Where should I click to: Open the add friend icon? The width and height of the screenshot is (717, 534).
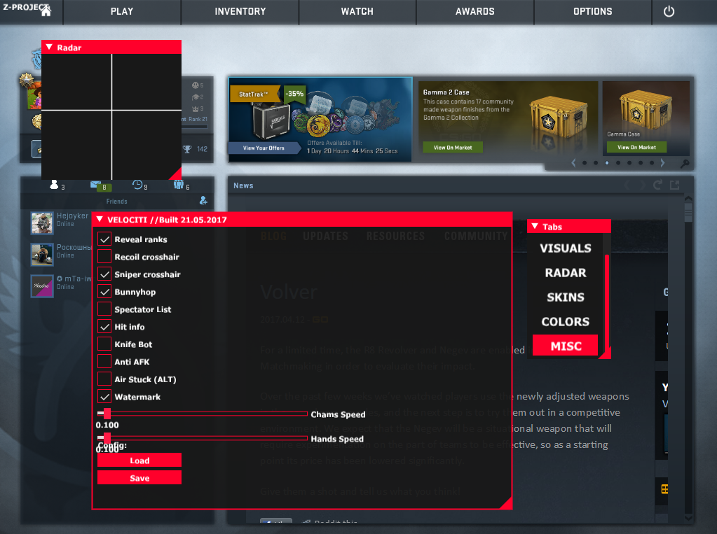pyautogui.click(x=203, y=201)
